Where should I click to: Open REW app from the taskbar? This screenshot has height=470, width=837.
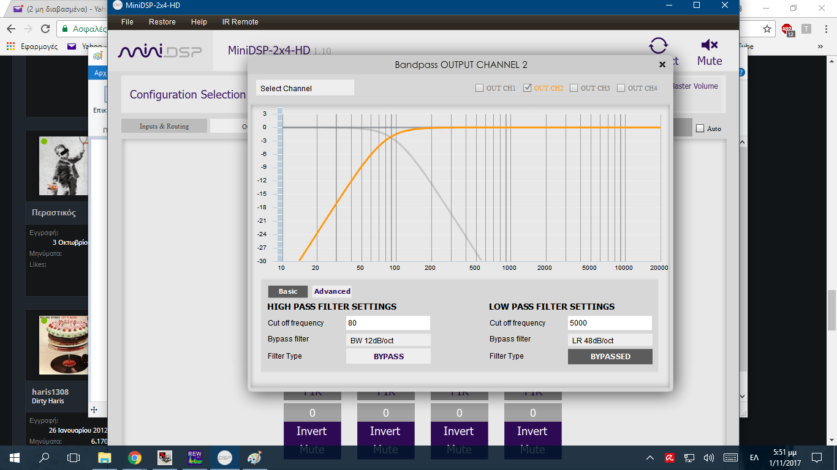(194, 458)
